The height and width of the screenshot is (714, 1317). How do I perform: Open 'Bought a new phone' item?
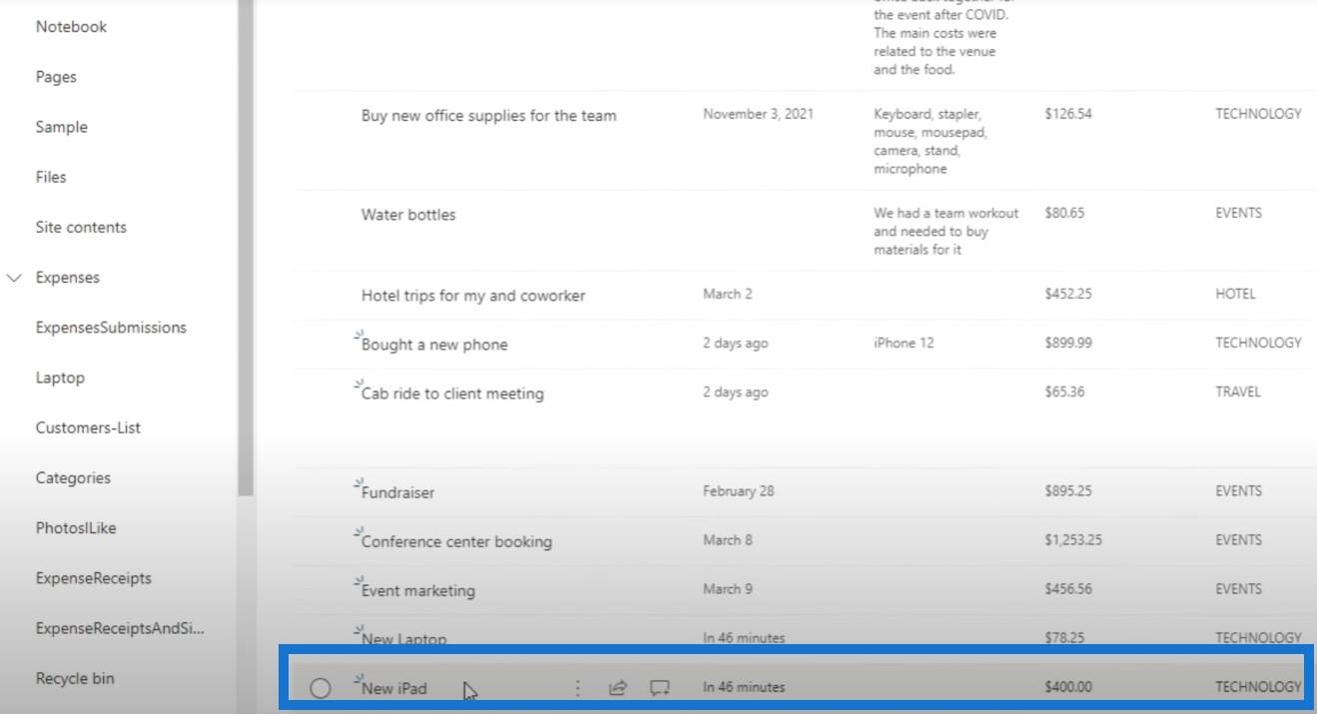(x=434, y=345)
